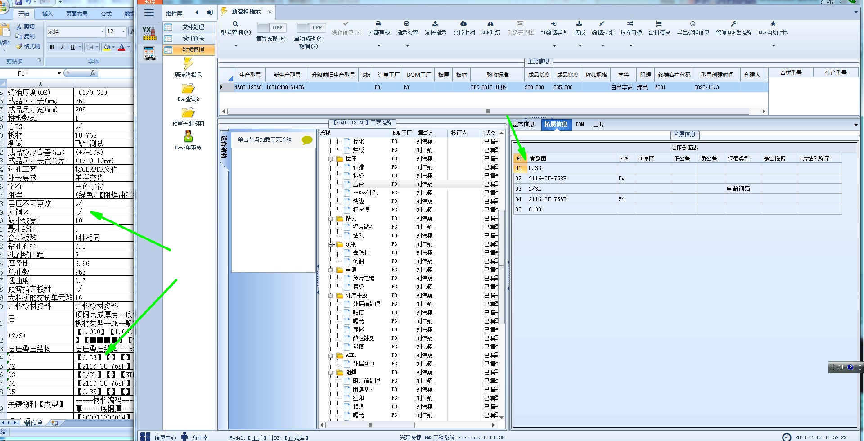Select 压合 process tree node

click(358, 184)
